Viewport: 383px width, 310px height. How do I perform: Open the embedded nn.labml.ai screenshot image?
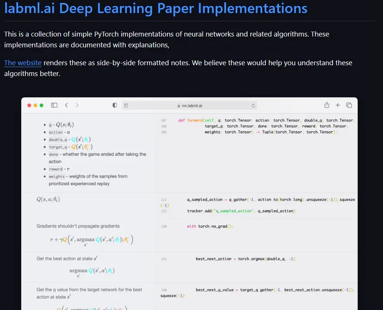(189, 204)
